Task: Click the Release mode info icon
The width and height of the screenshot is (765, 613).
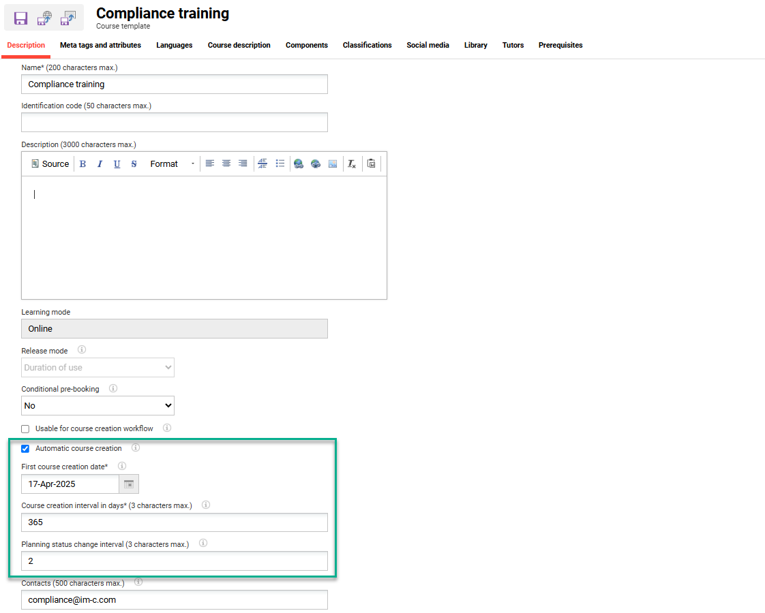Action: tap(81, 349)
